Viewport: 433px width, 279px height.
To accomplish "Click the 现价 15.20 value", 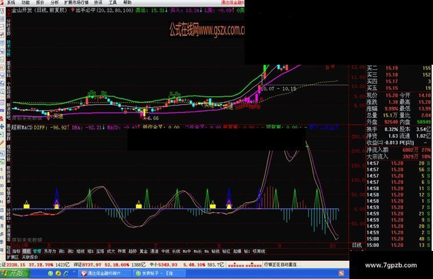I will (x=392, y=95).
